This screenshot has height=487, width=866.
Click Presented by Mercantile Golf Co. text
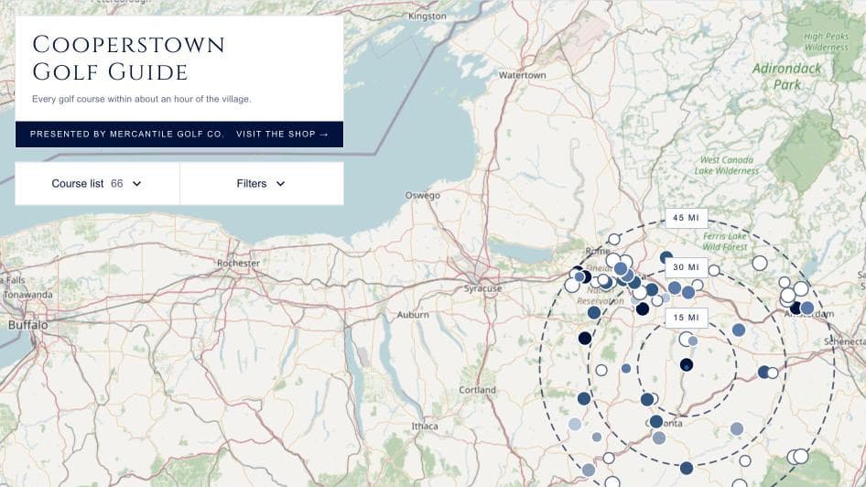(127, 135)
